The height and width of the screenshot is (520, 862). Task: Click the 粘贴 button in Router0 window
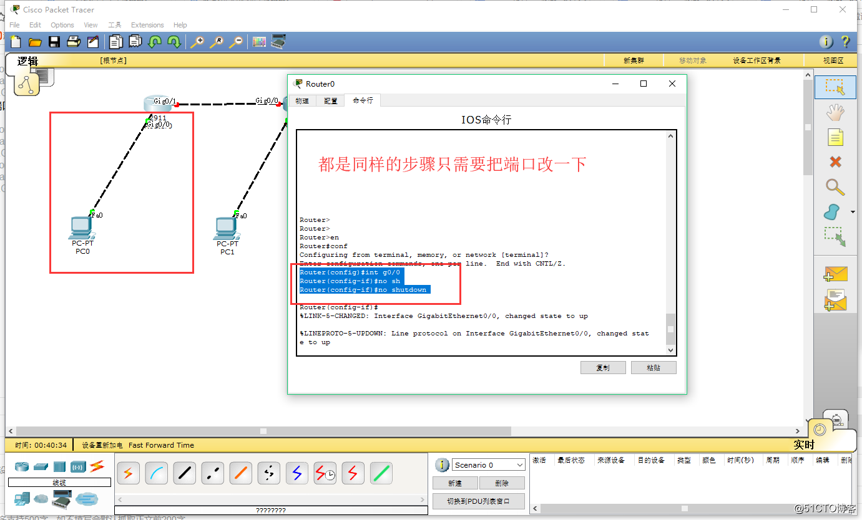tap(654, 367)
